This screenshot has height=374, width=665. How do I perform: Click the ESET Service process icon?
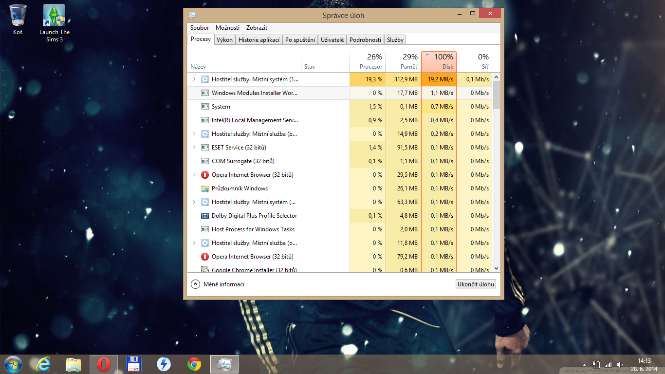[205, 148]
